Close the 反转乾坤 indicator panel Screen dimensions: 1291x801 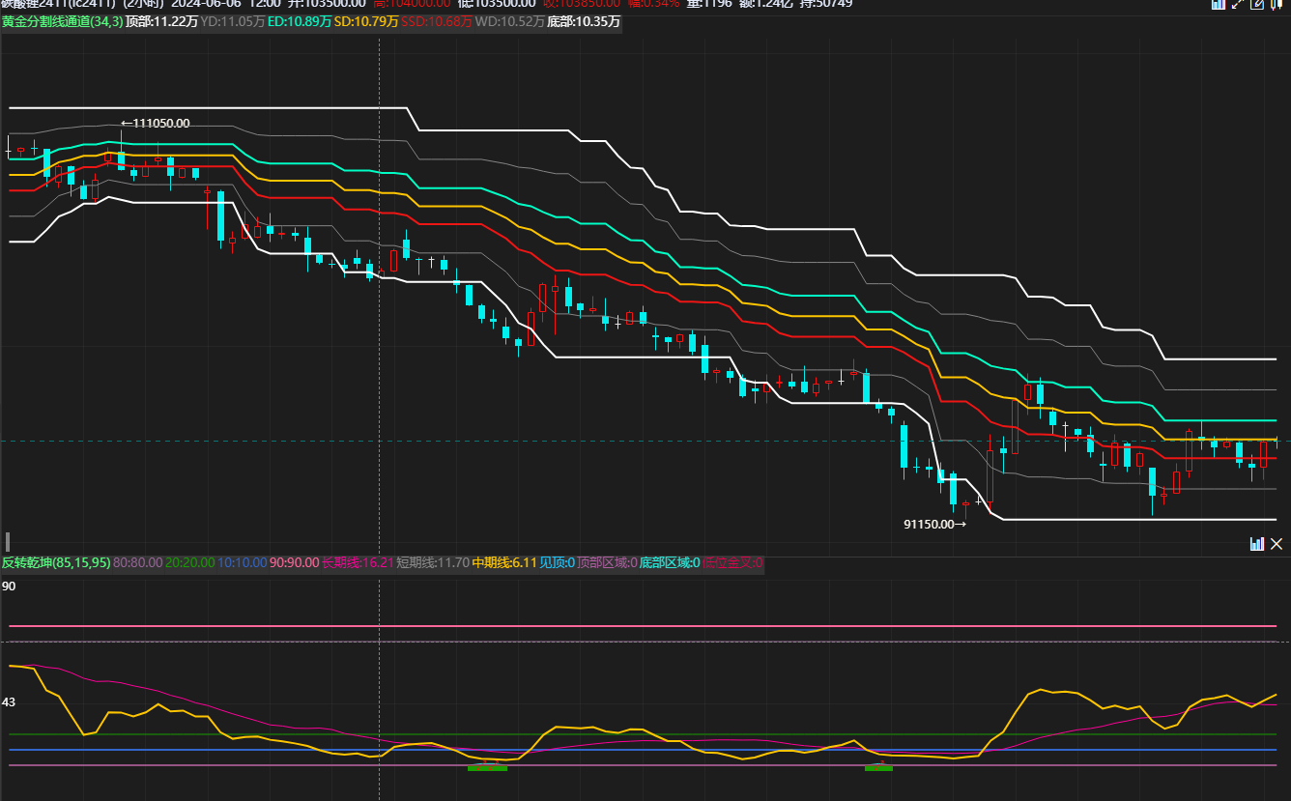coord(1277,544)
